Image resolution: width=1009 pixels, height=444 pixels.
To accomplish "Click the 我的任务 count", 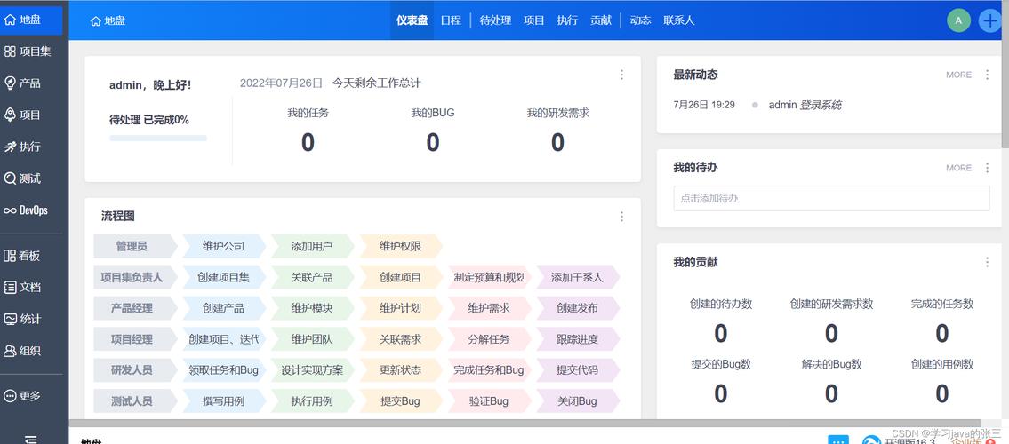I will tap(308, 142).
